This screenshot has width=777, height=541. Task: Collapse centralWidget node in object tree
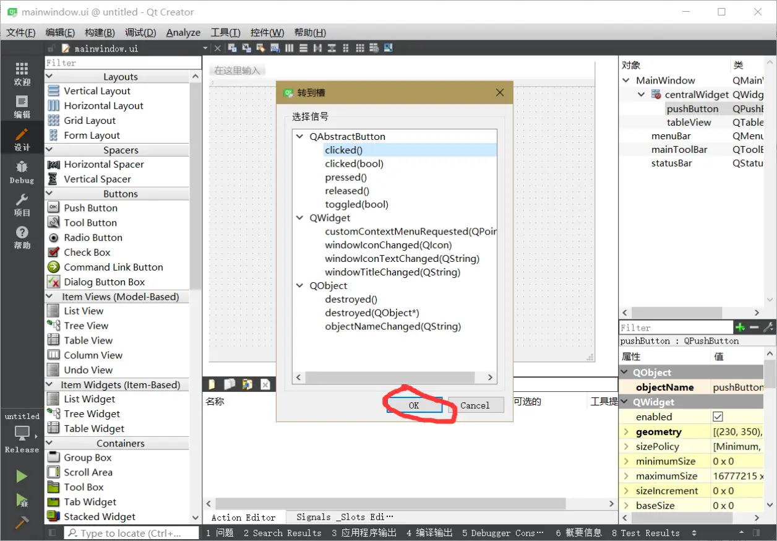click(642, 95)
